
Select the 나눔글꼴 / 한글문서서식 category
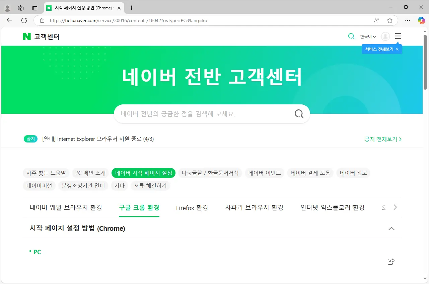point(210,173)
